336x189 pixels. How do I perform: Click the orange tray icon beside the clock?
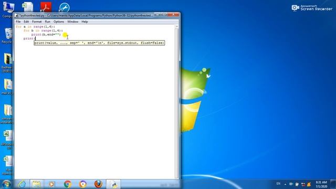point(309,184)
